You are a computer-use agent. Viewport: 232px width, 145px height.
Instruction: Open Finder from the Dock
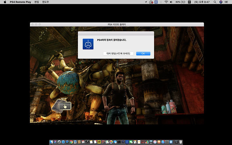click(x=51, y=142)
